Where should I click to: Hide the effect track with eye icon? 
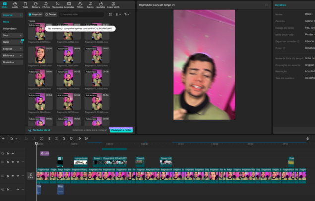(13, 153)
